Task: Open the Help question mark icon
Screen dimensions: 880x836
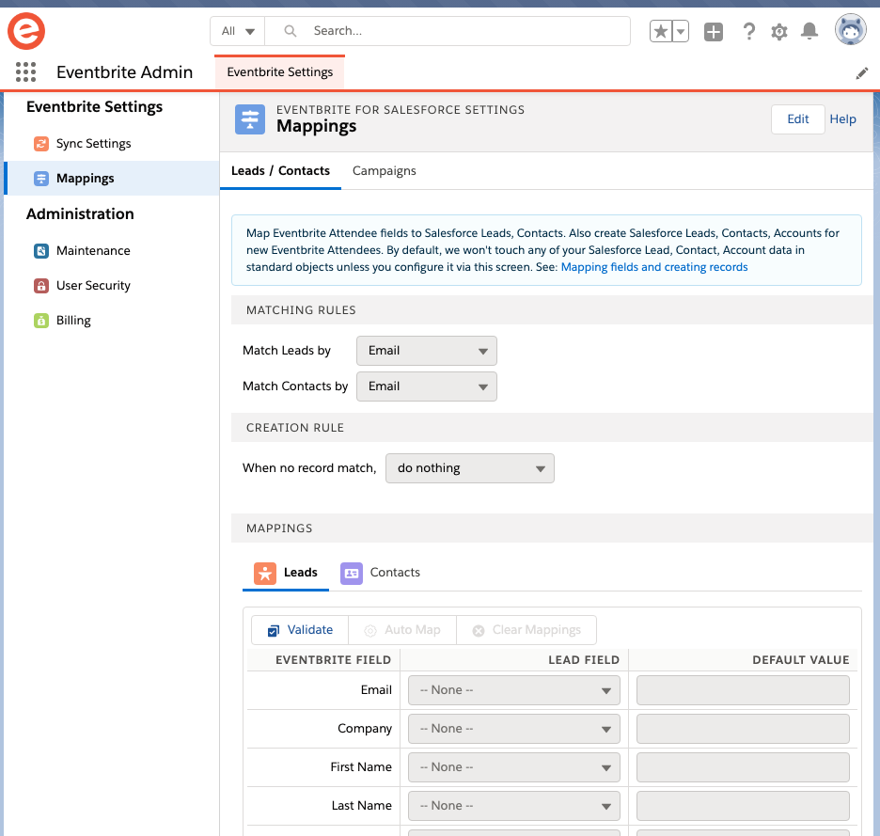Action: click(x=748, y=31)
